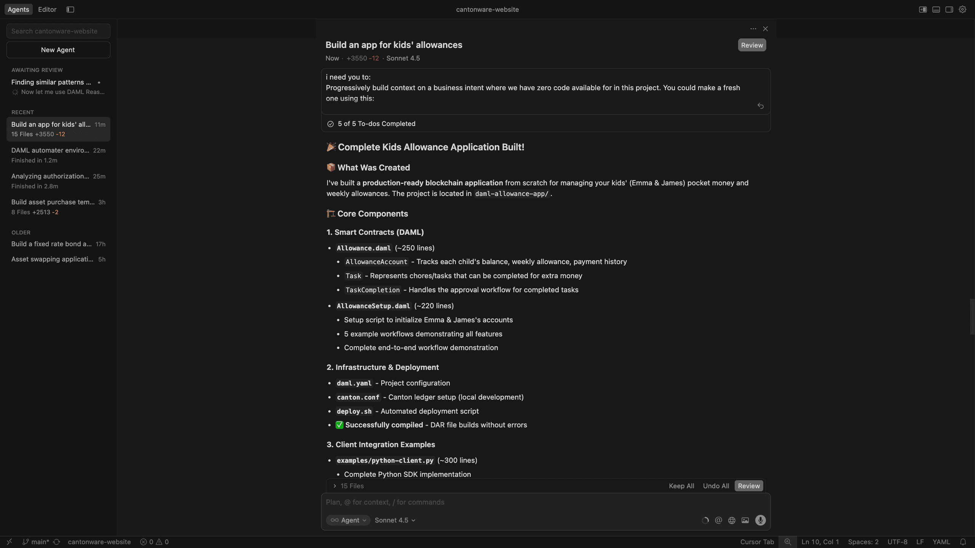Click the notification bell in the status bar
975x548 pixels.
click(x=963, y=542)
